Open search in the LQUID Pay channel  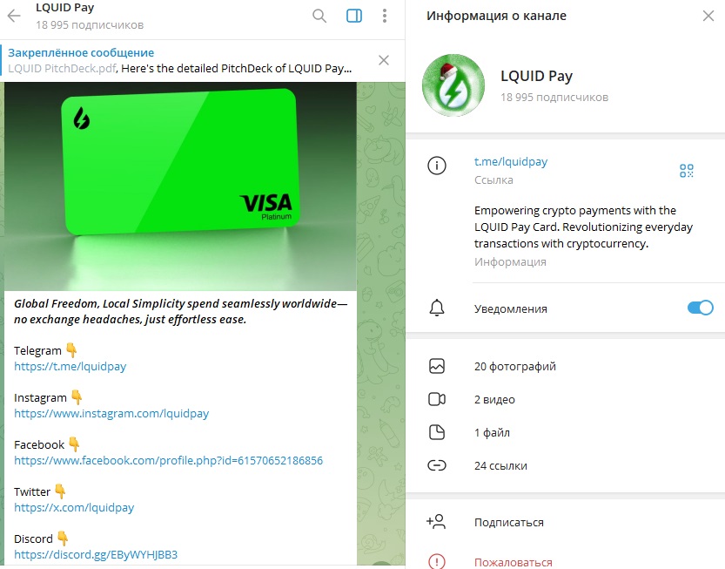pos(319,16)
